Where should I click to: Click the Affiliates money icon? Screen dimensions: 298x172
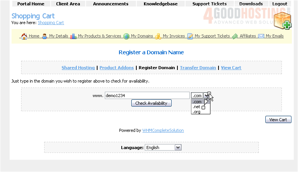click(x=235, y=36)
